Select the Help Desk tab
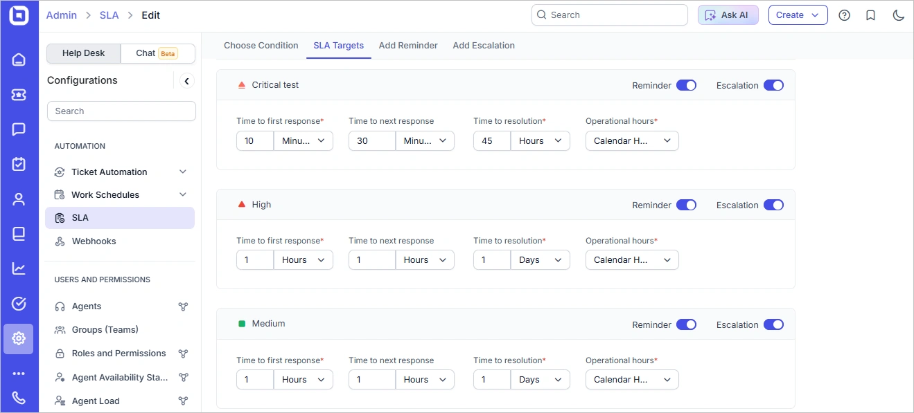 (84, 53)
